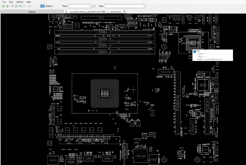
Task: Click the USB_LAN connector component
Action: pos(140,156)
